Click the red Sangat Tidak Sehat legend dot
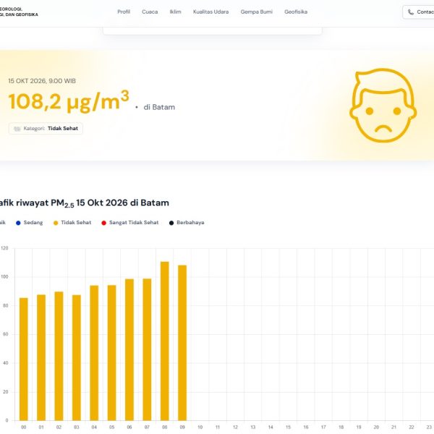The image size is (434, 434). pyautogui.click(x=103, y=223)
